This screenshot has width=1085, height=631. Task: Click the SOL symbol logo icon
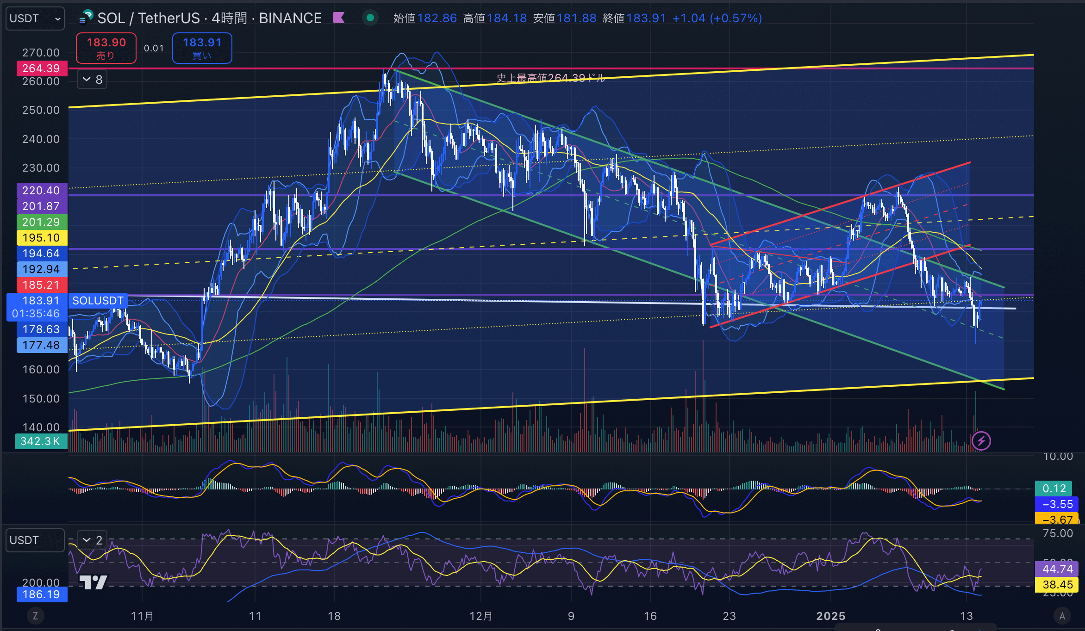click(x=86, y=18)
